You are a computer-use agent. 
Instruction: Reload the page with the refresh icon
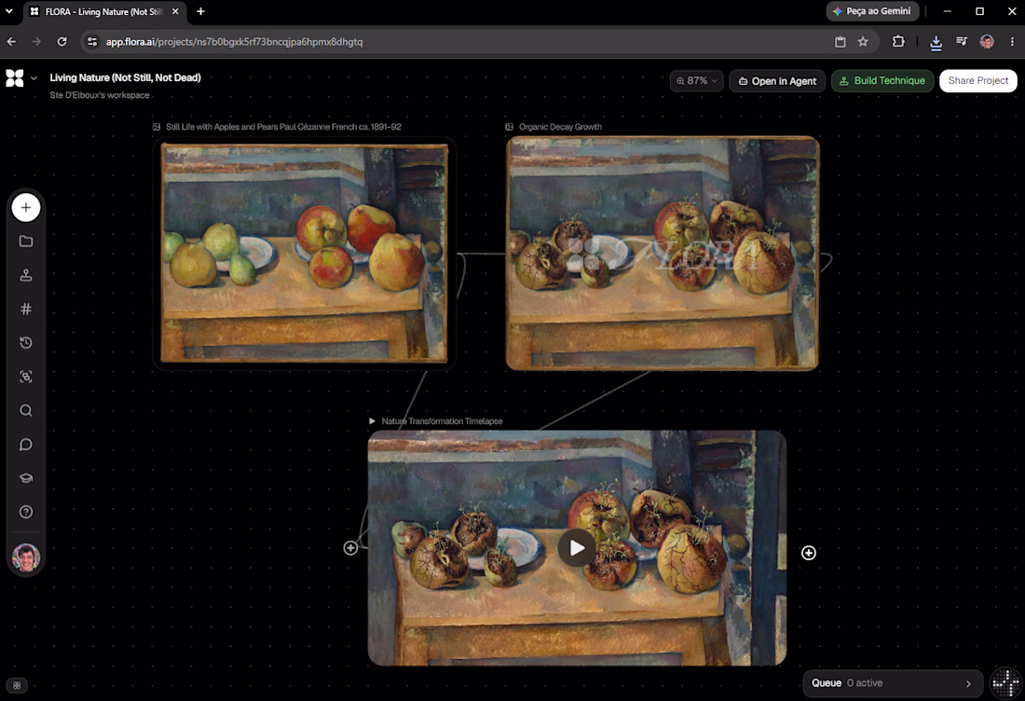click(x=61, y=42)
